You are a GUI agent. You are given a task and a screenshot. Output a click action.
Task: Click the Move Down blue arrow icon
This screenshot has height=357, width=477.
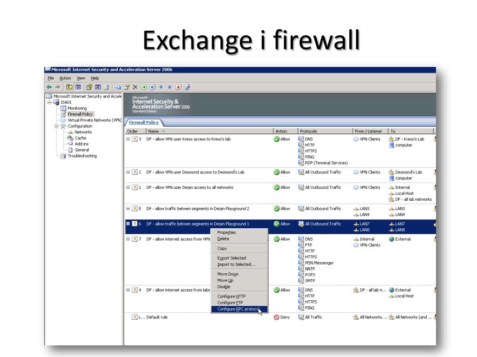(161, 87)
